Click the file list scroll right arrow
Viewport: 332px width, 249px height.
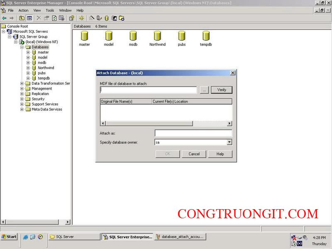click(x=229, y=123)
